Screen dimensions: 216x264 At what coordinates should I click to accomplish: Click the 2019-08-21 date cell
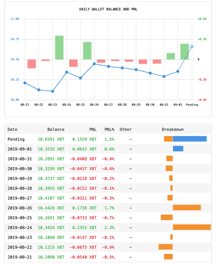pos(20,257)
